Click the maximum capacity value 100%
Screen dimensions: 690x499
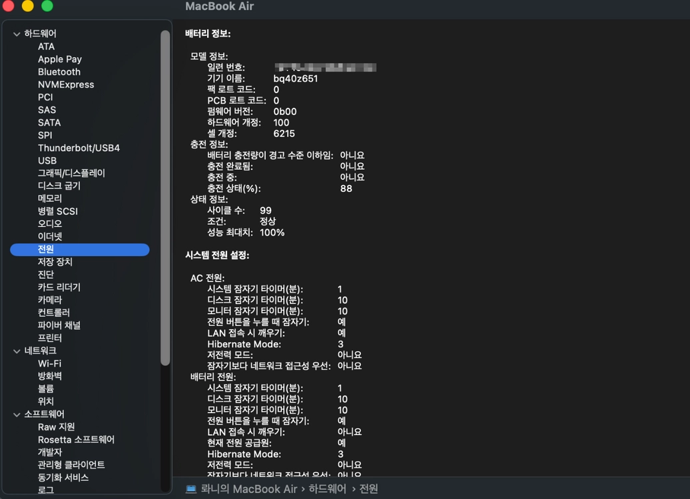pyautogui.click(x=272, y=233)
